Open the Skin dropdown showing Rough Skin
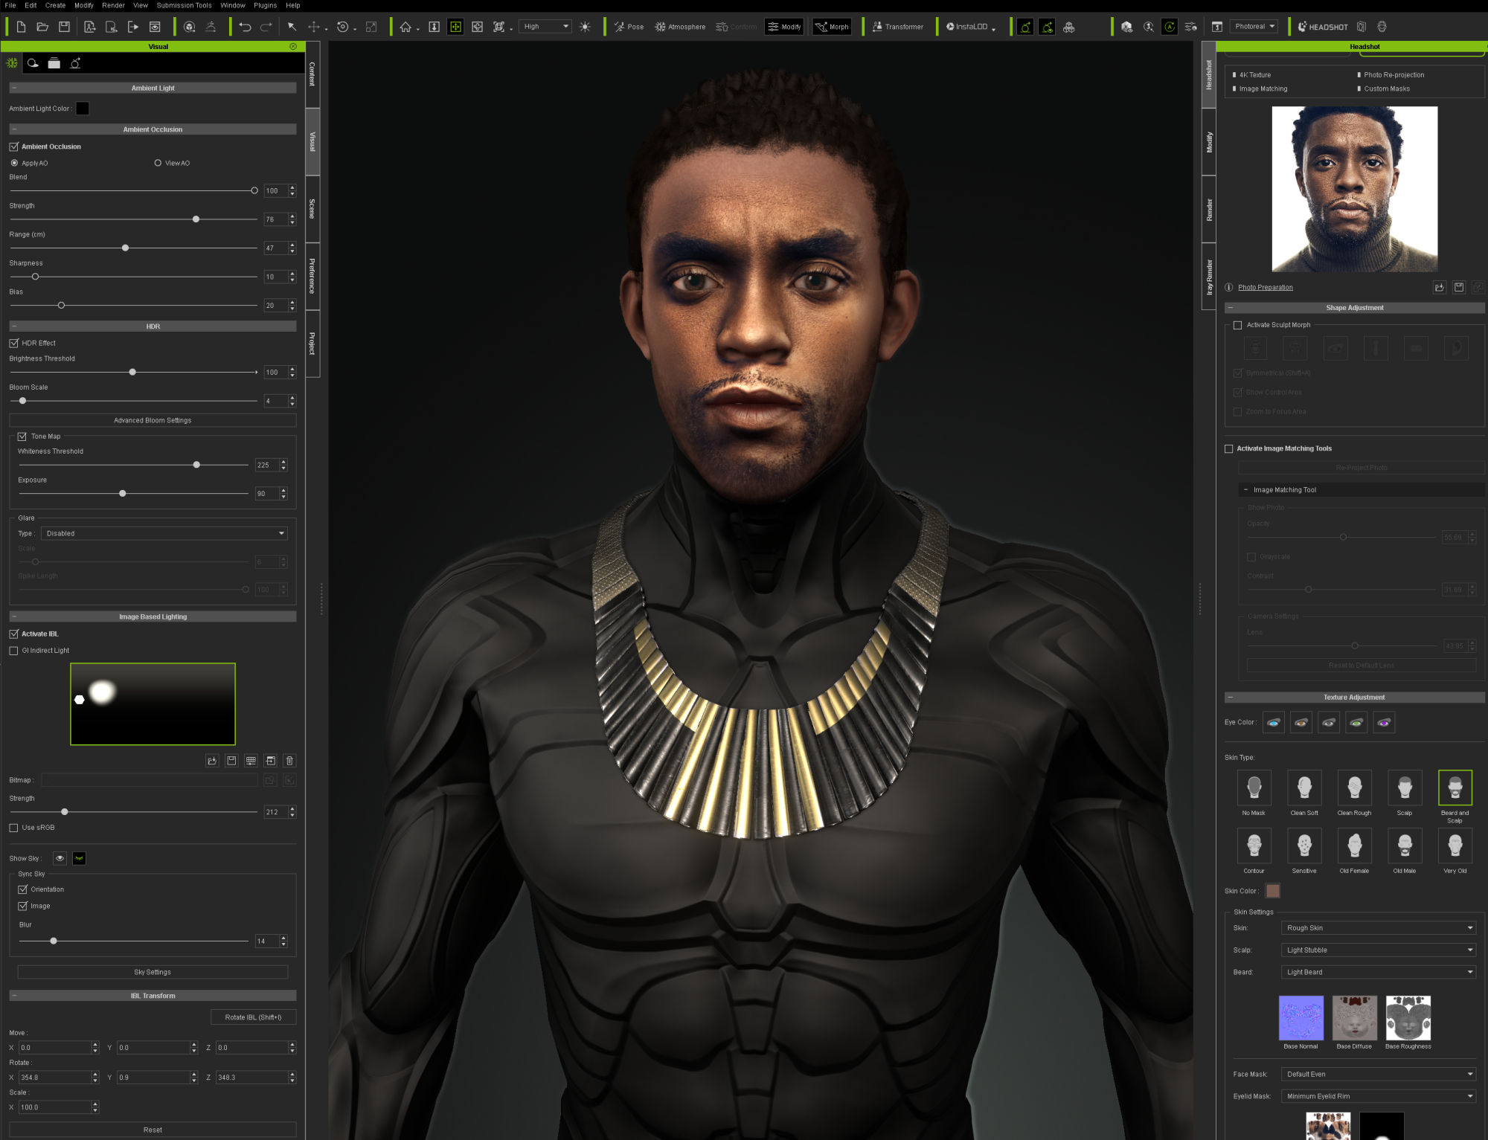 coord(1379,928)
